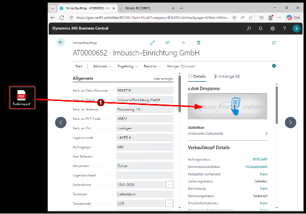Image resolution: width=306 pixels, height=214 pixels.
Task: Switch to the Verkaufsauftrag AT0000652 browser tab
Action: 87,8
